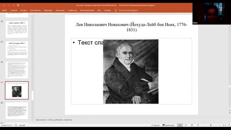This screenshot has width=231, height=130.
Task: Click the slide panel scroll-down arrow
Action: pyautogui.click(x=32, y=122)
